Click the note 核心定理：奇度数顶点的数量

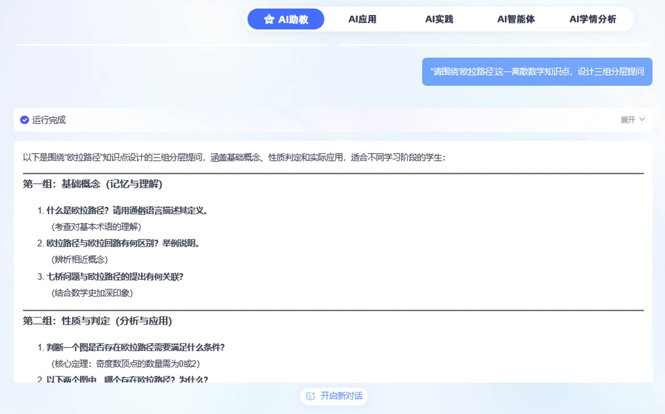pos(125,364)
